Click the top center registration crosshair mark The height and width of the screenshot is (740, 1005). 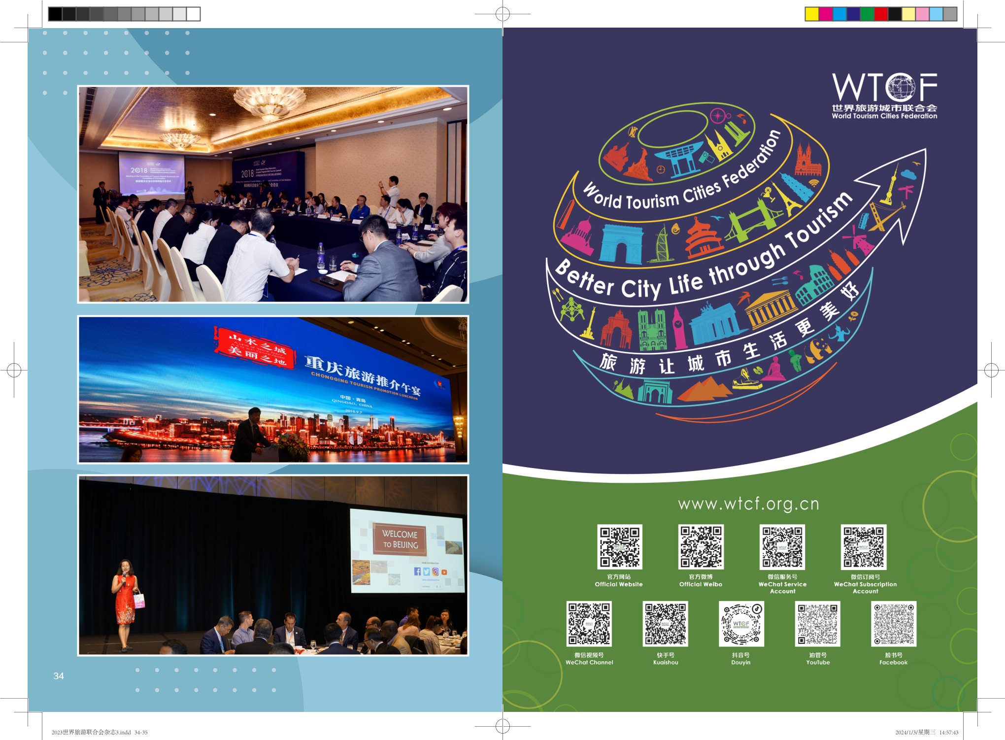point(502,14)
